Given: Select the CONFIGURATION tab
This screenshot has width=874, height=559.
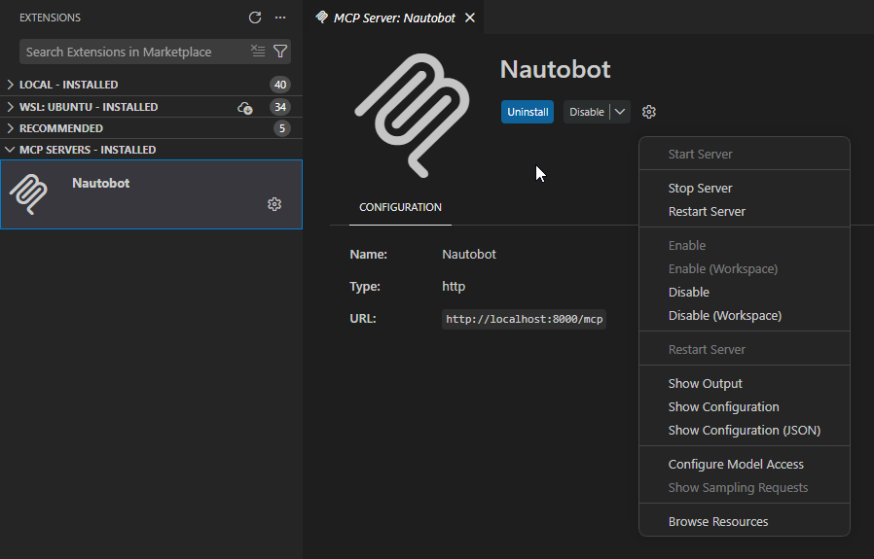Looking at the screenshot, I should 400,207.
